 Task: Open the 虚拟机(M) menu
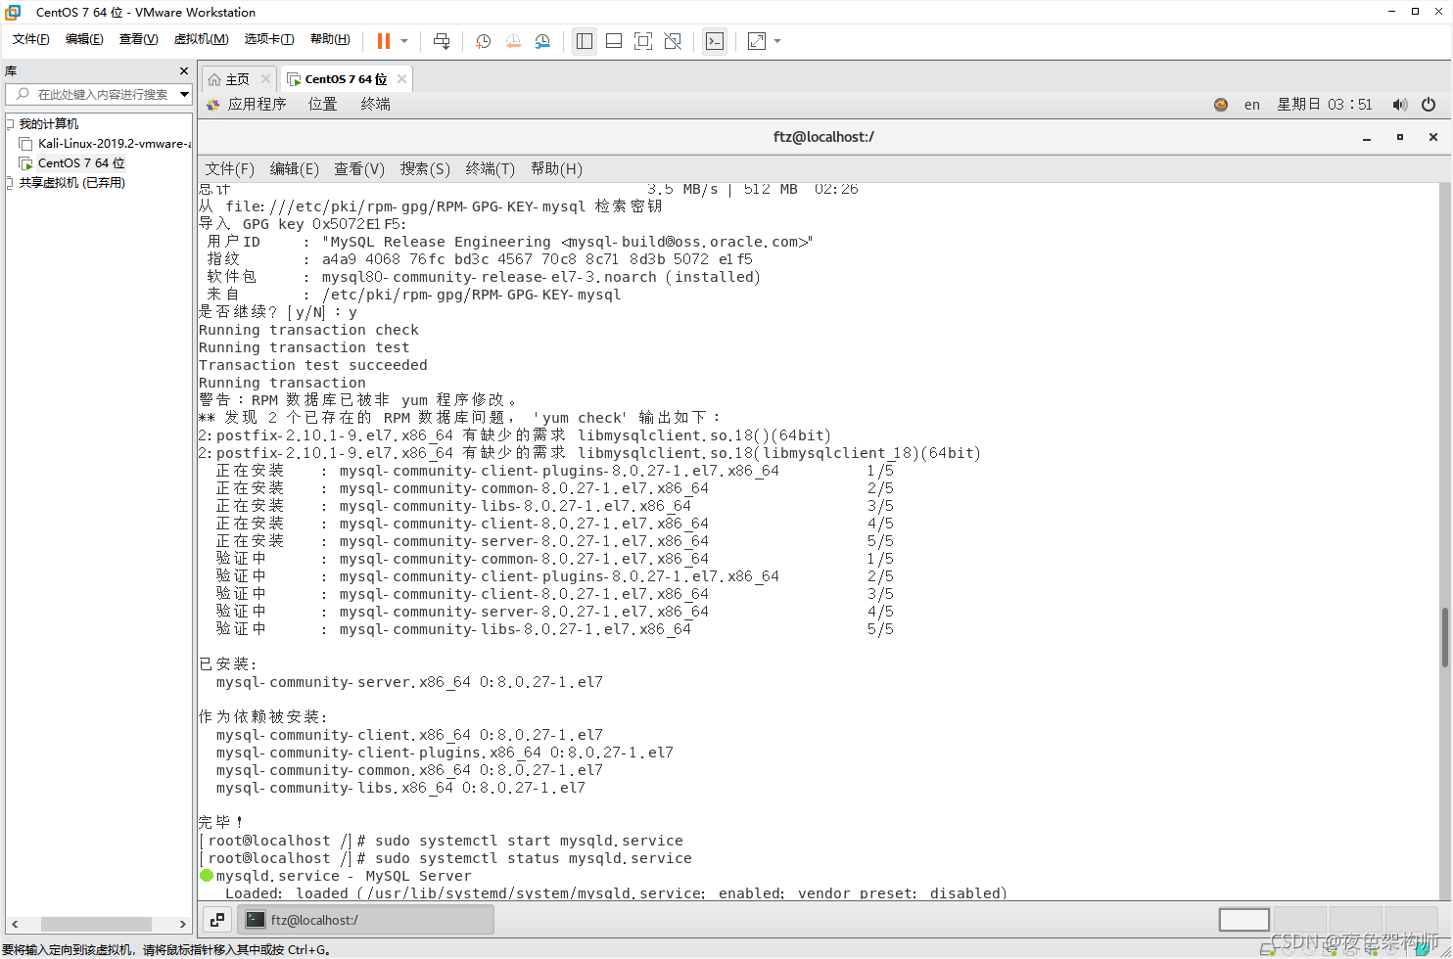point(201,39)
